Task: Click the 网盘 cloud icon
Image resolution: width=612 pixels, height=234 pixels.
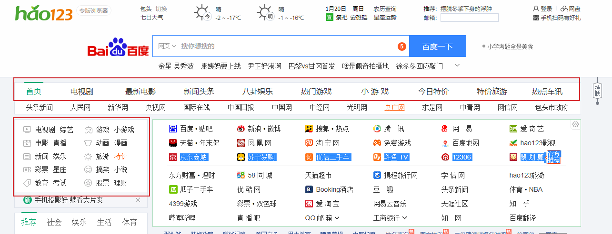Action: coord(564,9)
